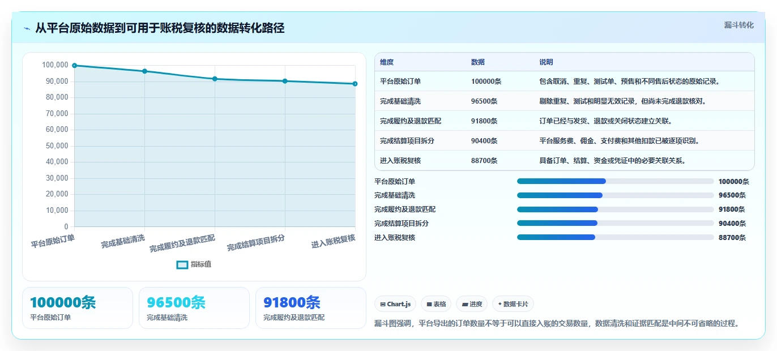Click the description starting 平台服务费、佣金、支付费

pos(620,141)
